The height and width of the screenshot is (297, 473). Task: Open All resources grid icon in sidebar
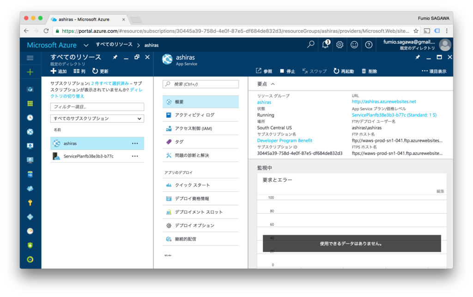click(30, 103)
